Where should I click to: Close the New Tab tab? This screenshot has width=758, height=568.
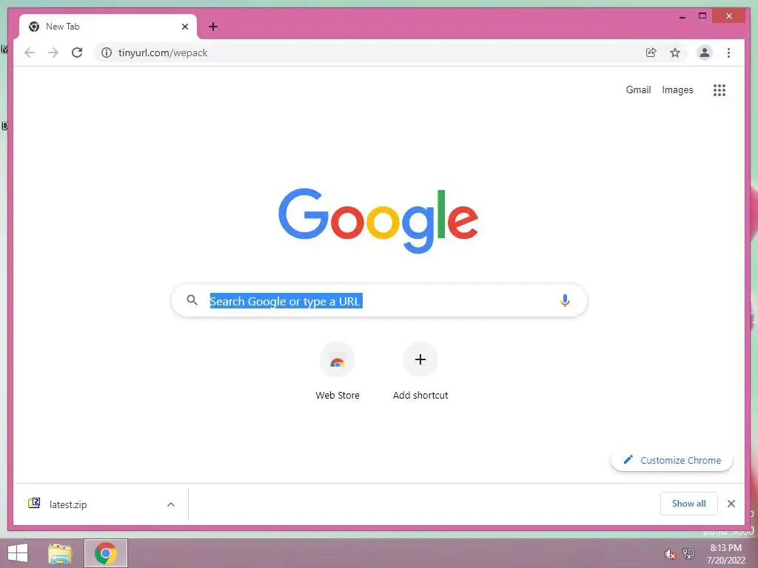[184, 27]
